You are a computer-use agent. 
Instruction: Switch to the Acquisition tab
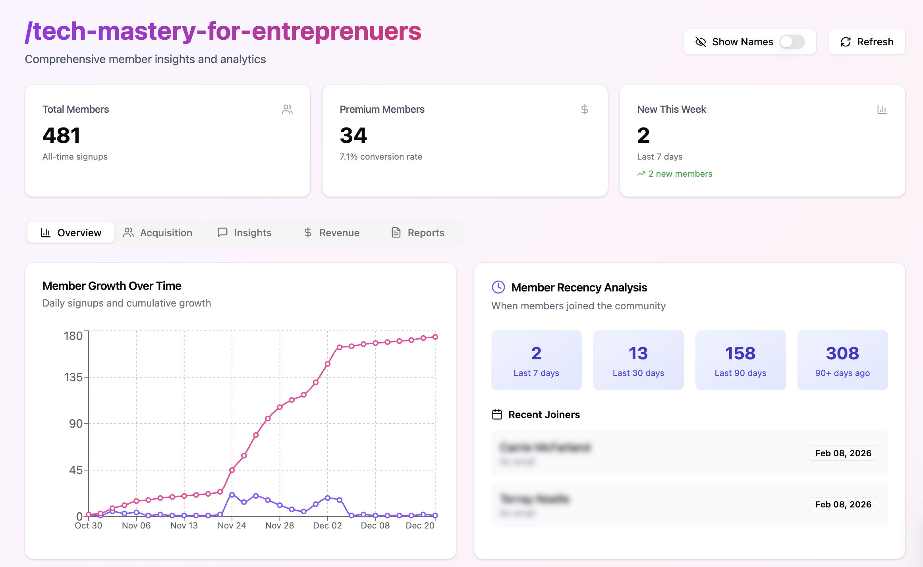[158, 233]
